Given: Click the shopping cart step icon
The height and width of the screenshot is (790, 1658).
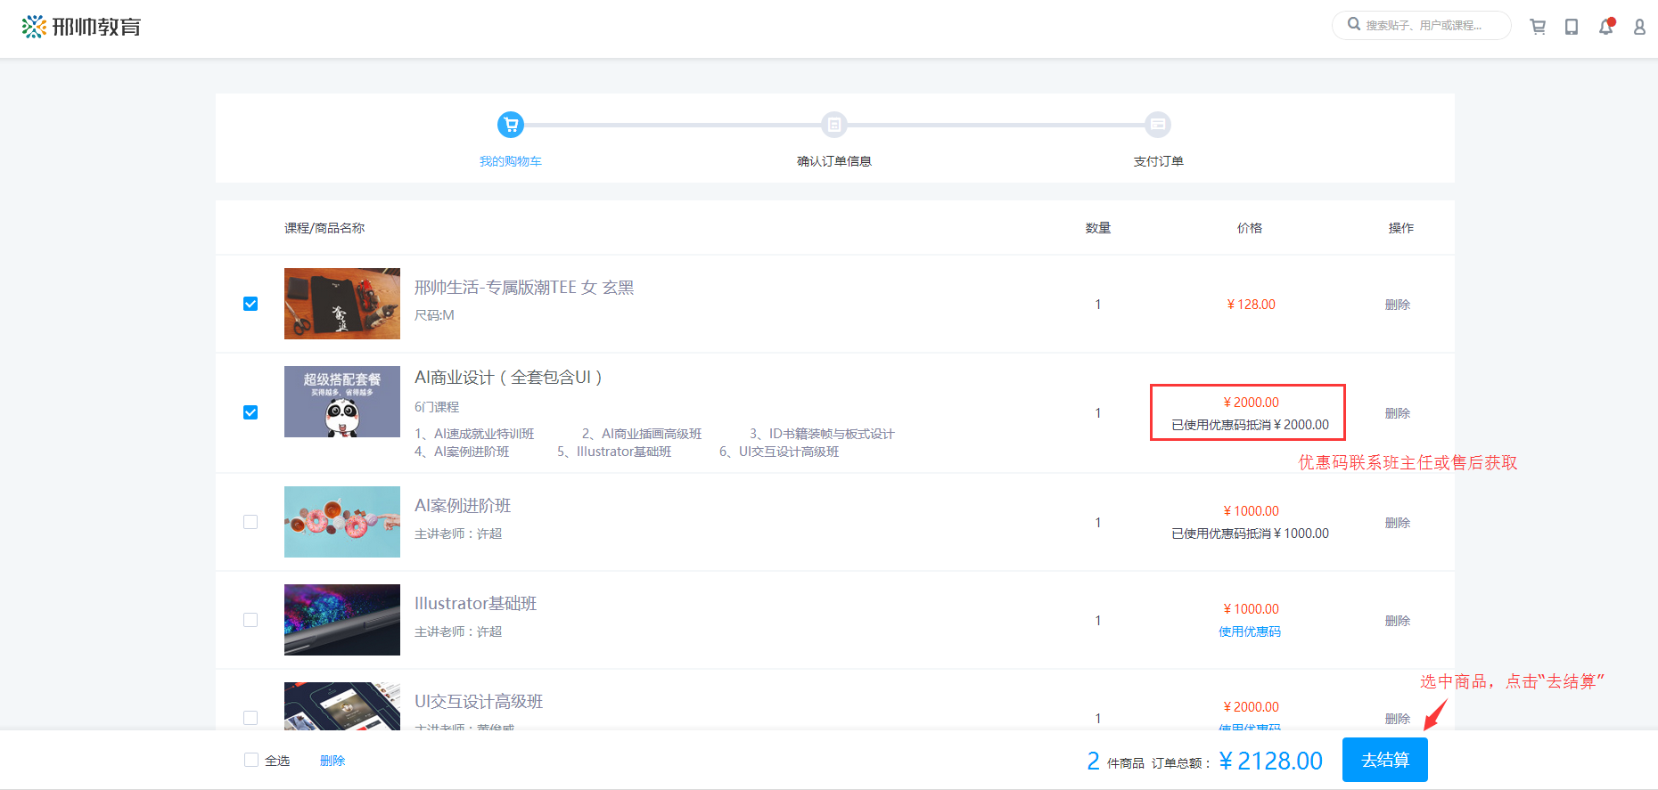Looking at the screenshot, I should (511, 125).
